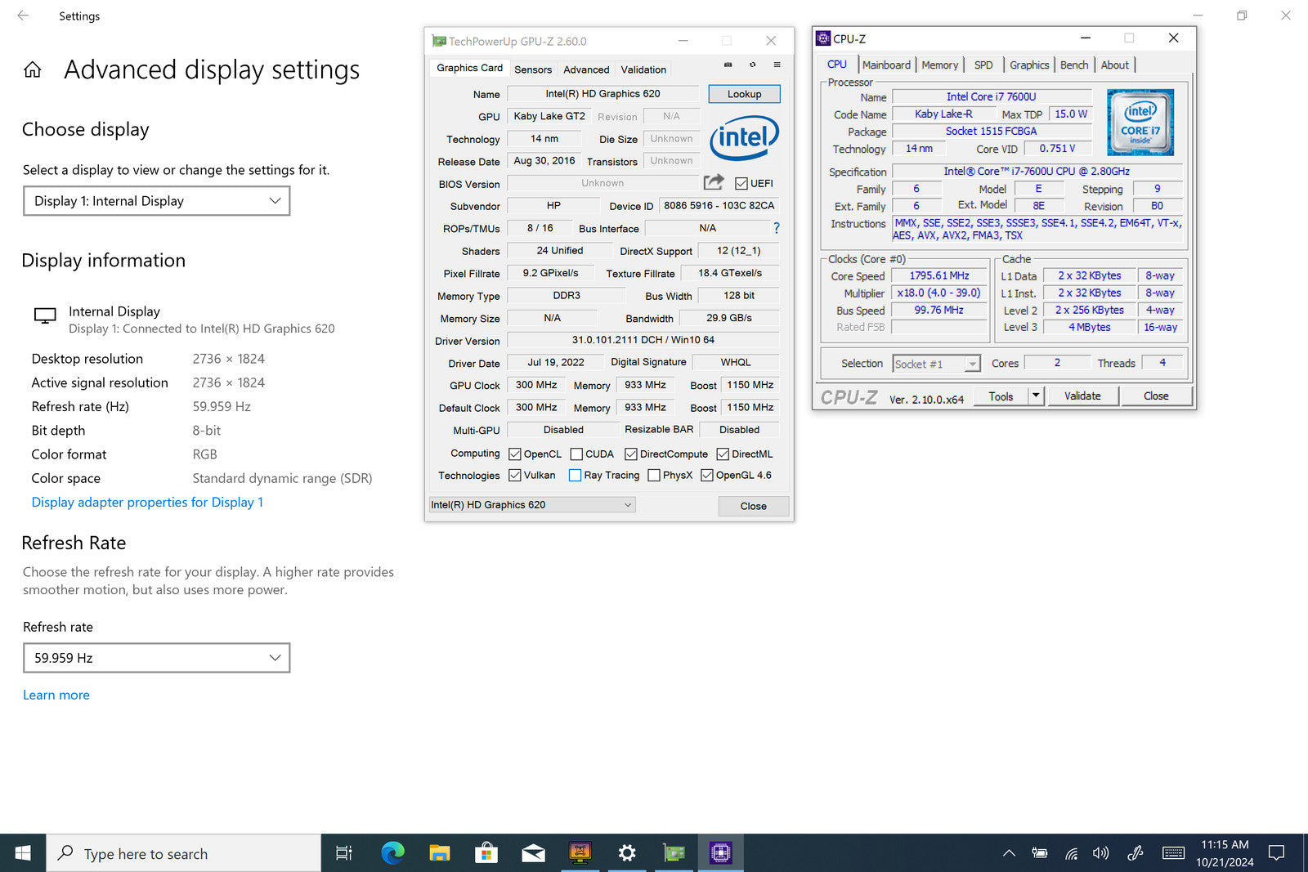Click the GPU-Z refresh icon
The image size is (1308, 872).
[x=752, y=65]
